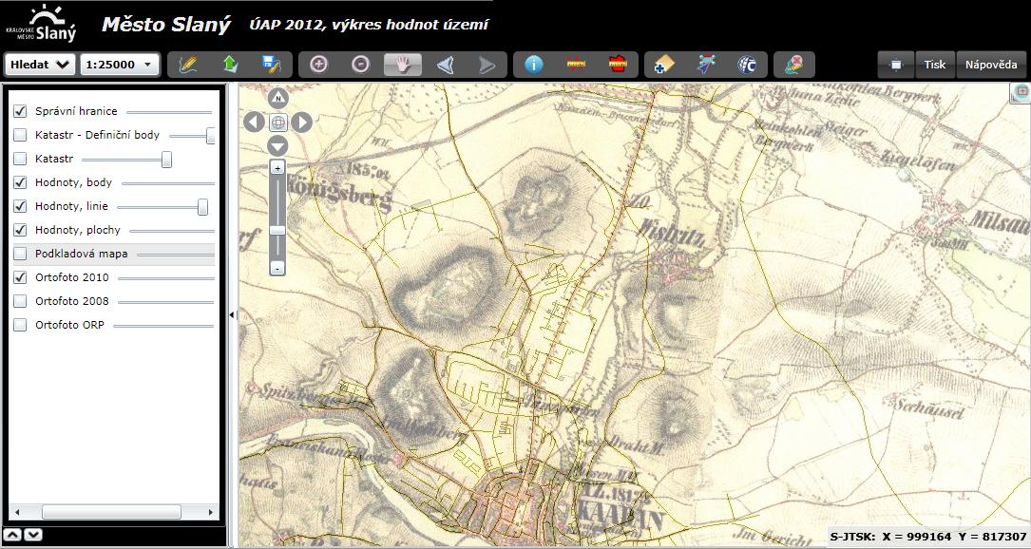
Task: Enable the Podkladová mapa layer
Action: click(20, 254)
